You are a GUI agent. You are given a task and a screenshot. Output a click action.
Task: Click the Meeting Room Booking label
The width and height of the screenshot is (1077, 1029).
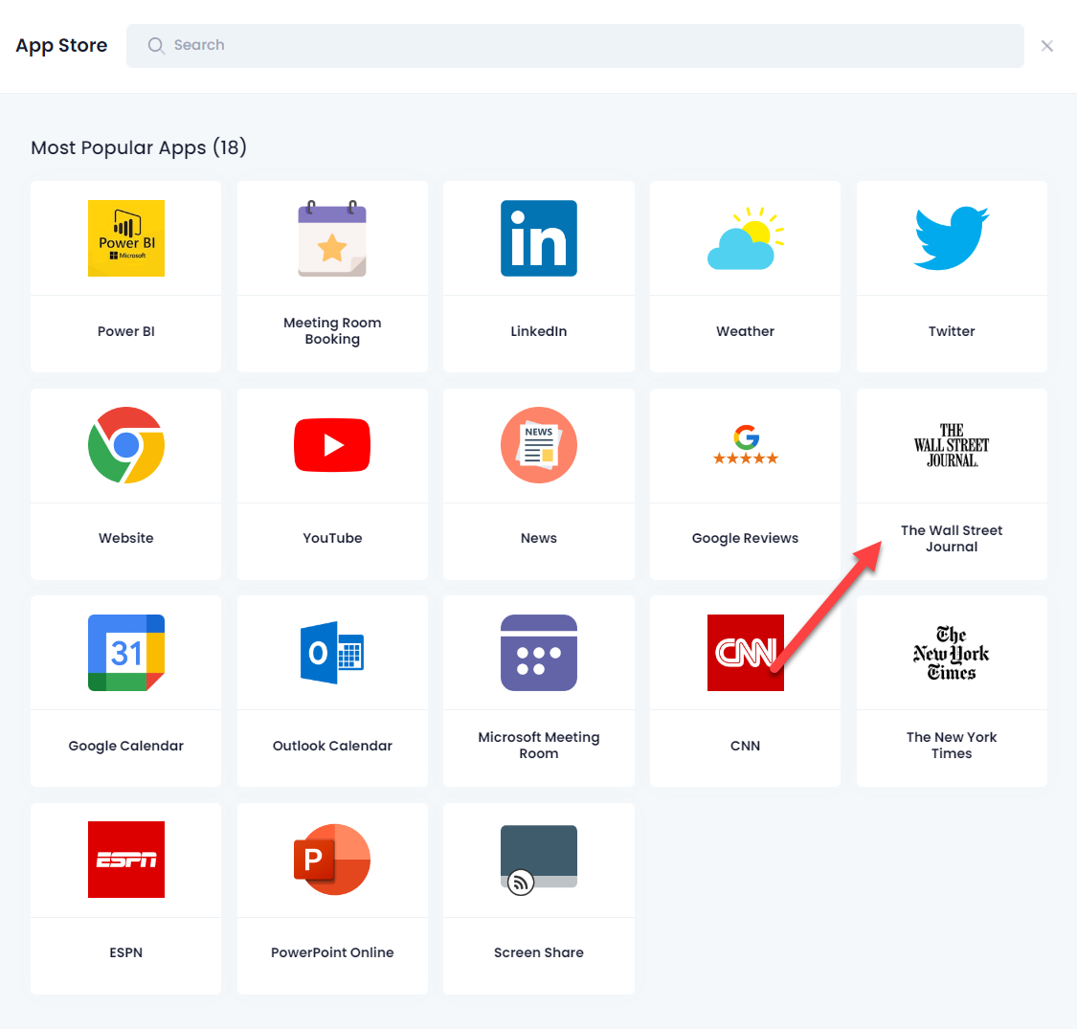332,331
